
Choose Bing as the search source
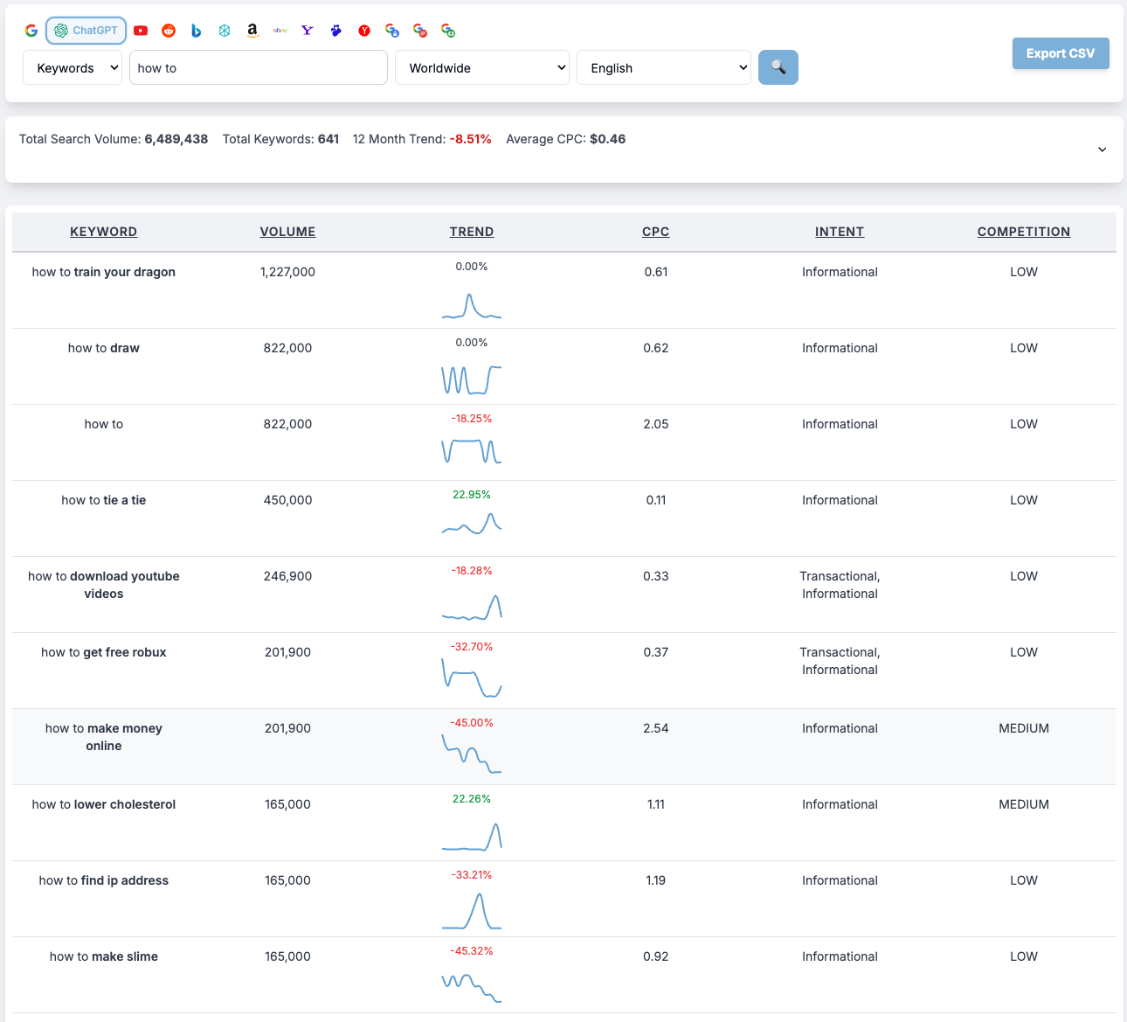click(196, 30)
